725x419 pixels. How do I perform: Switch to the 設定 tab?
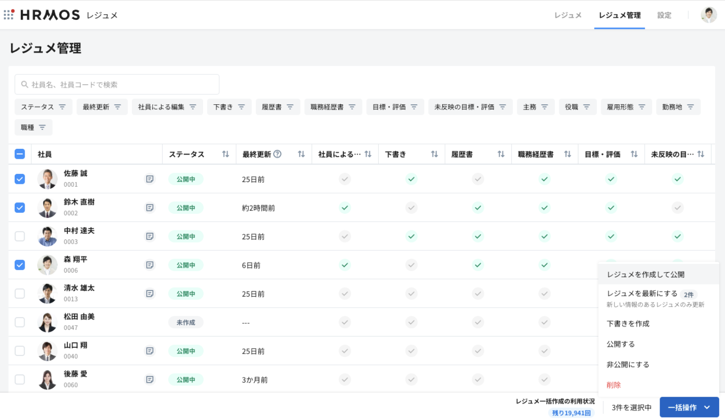tap(664, 15)
